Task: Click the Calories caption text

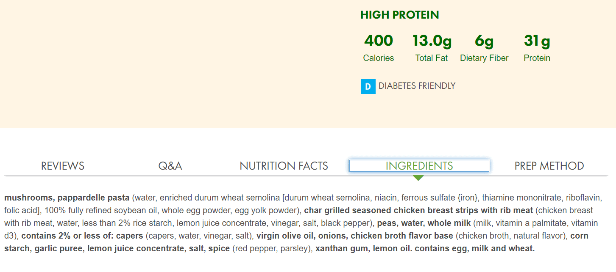Action: pyautogui.click(x=379, y=58)
